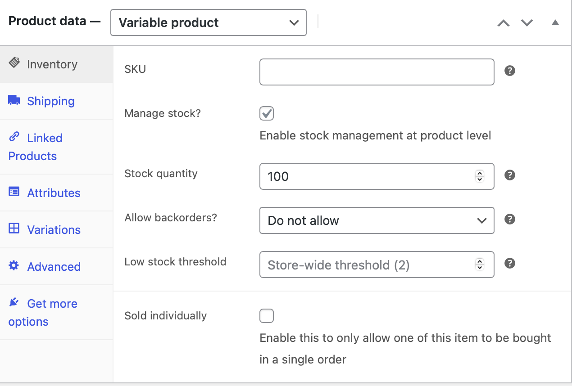Focus the SKU input field
The image size is (572, 386).
click(x=377, y=72)
